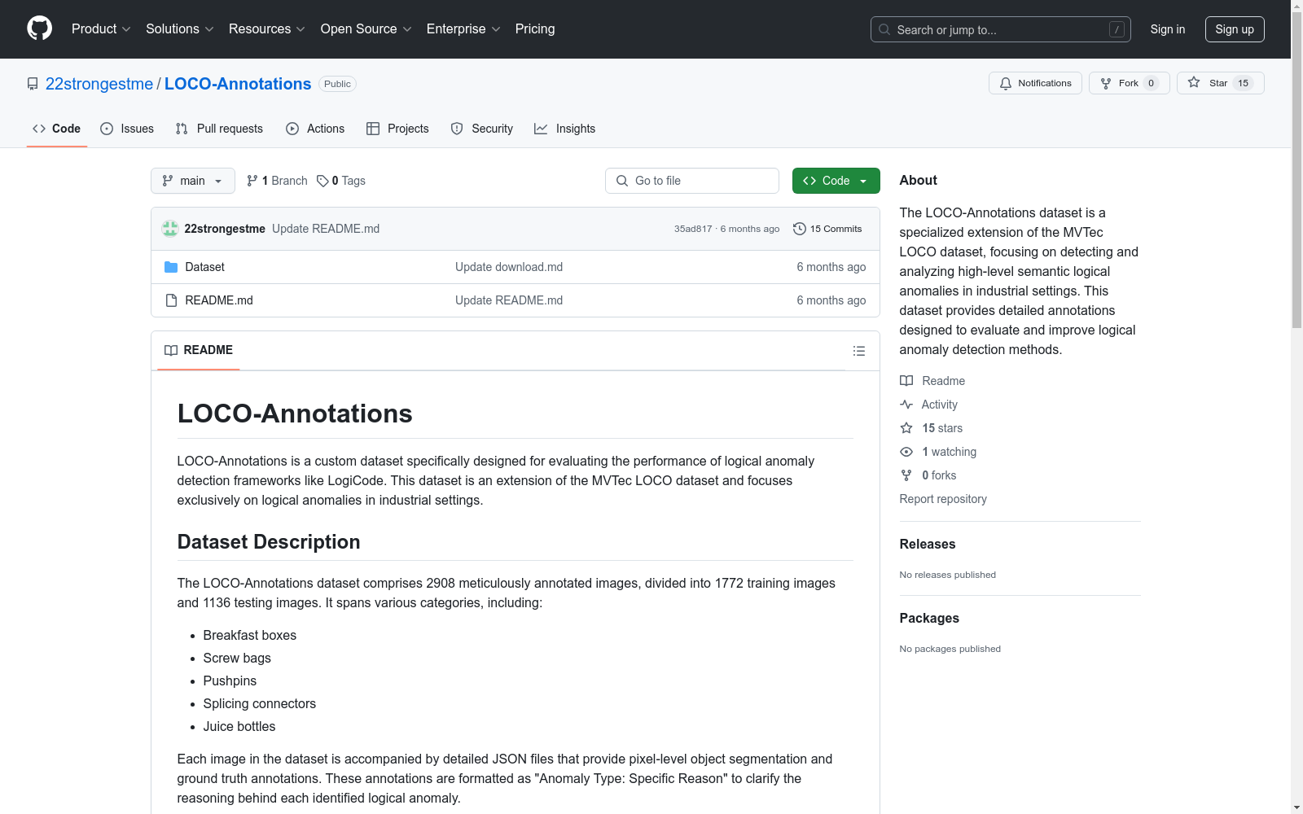Click the 22strongestme avatar in commit row

click(170, 229)
